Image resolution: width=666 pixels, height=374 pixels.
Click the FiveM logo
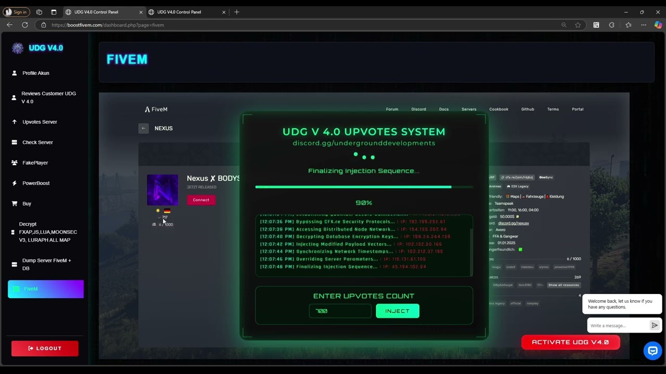[x=156, y=110]
